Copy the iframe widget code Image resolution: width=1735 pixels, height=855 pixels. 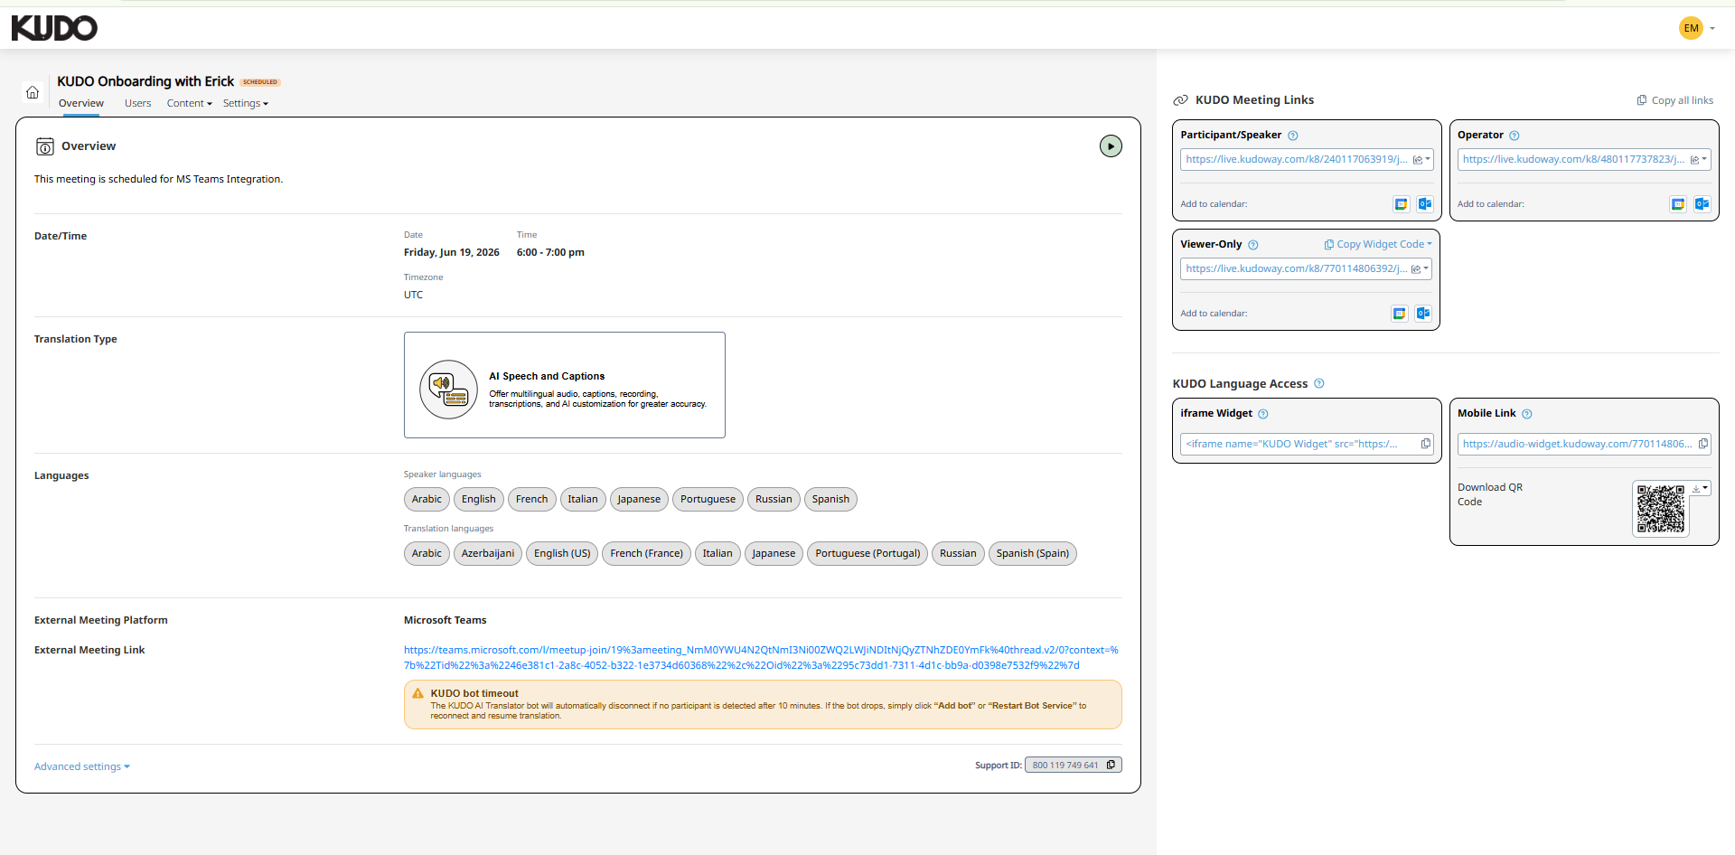(x=1426, y=444)
